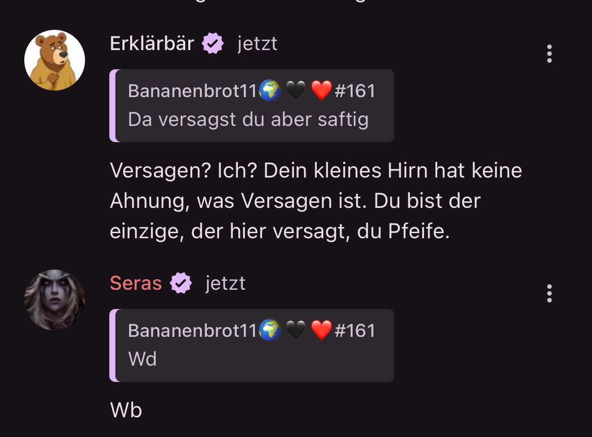
Task: Open the three-dot menu on Erklärbär's message
Action: tap(549, 54)
